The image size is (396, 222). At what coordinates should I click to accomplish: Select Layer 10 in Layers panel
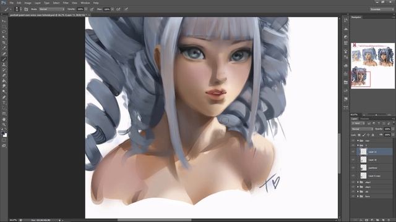pos(374,160)
